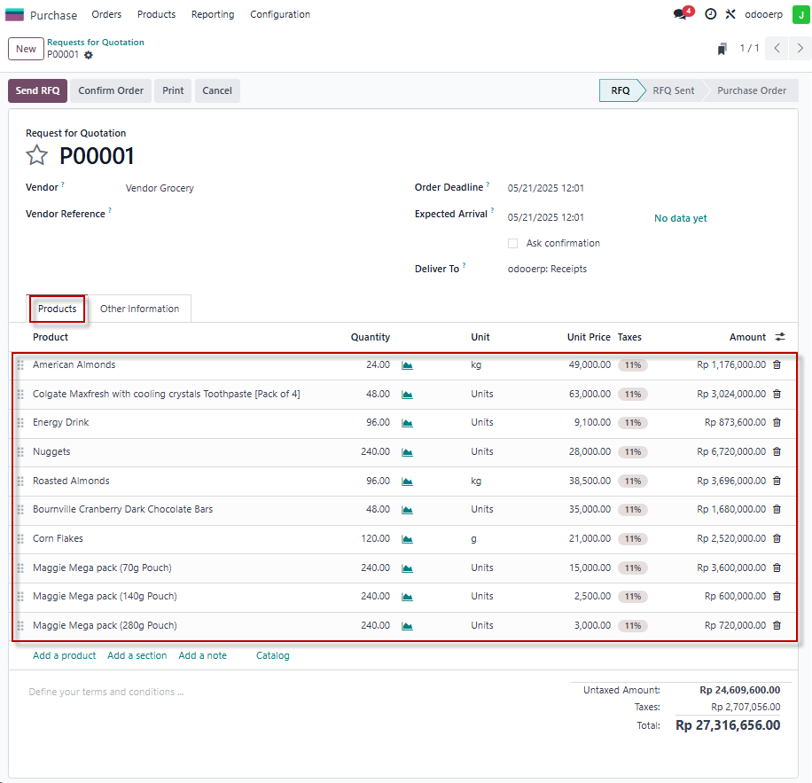Delete the Nuggets line
Viewport: 812px width, 783px height.
click(777, 451)
